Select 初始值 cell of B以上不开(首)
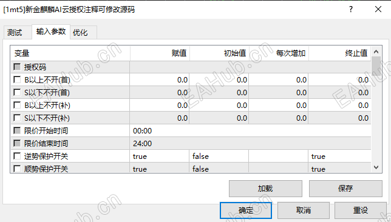 point(219,79)
